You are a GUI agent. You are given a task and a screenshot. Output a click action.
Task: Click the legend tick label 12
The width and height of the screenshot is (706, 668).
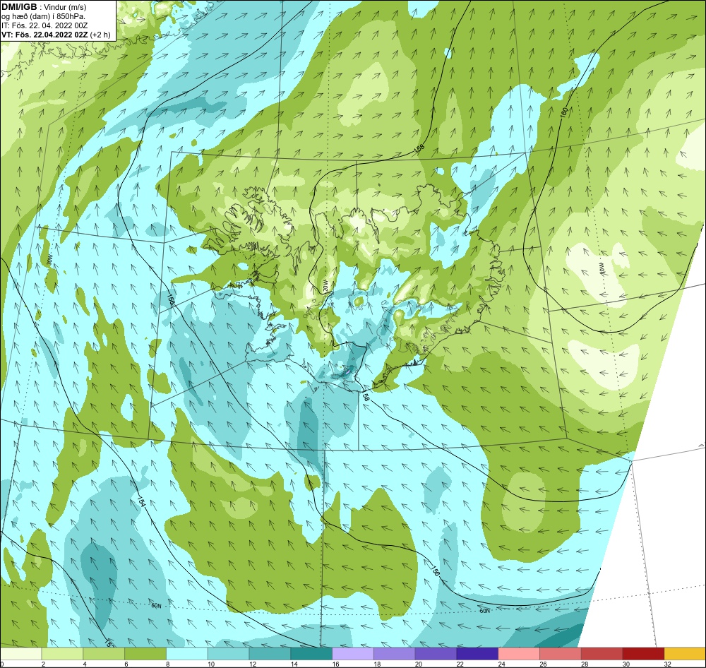tap(253, 664)
